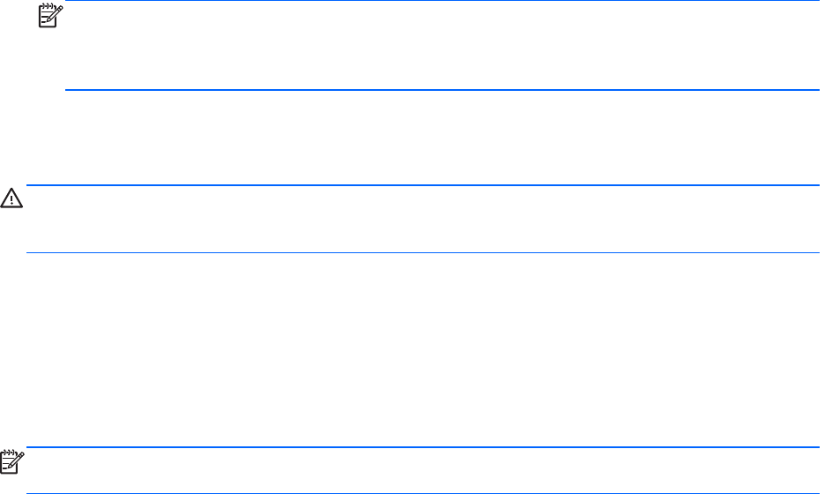Click the blue line above the top note

click(x=441, y=1)
